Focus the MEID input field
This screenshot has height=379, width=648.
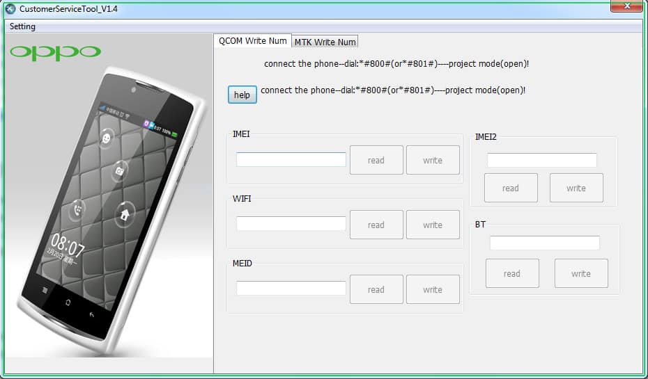click(x=291, y=289)
